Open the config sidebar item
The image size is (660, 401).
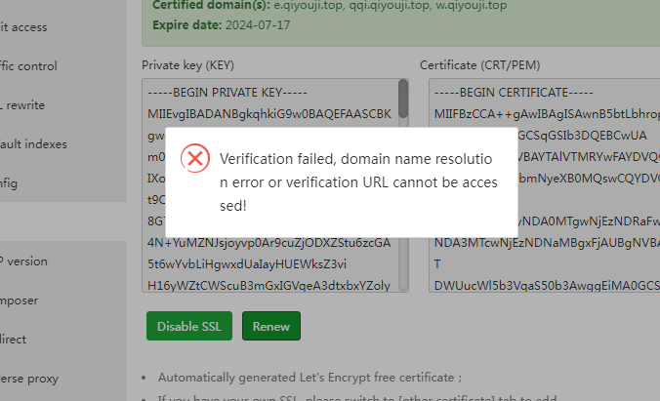9,183
